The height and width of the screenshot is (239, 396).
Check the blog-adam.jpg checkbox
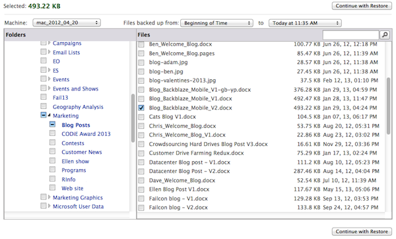pos(141,63)
